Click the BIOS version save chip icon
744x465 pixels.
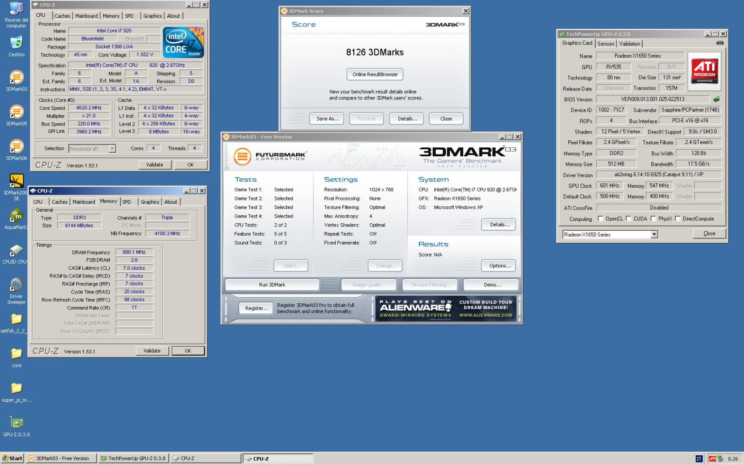click(x=717, y=99)
